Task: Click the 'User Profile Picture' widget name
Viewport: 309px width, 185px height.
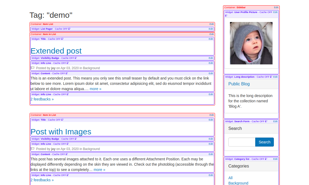Action: pos(246,12)
